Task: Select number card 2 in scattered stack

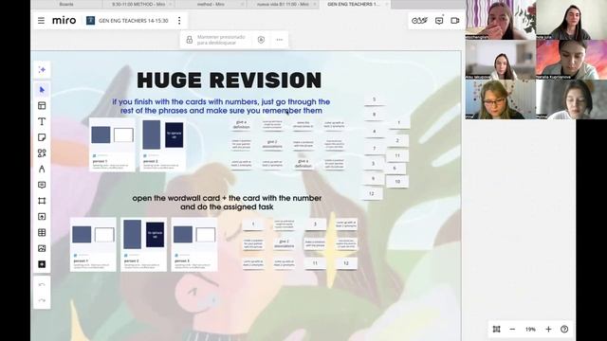Action: (397, 141)
